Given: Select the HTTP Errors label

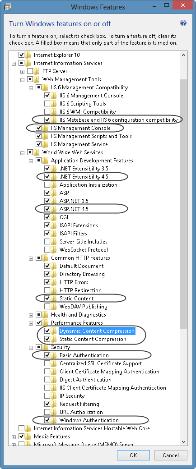Looking at the screenshot, I should pos(73,282).
